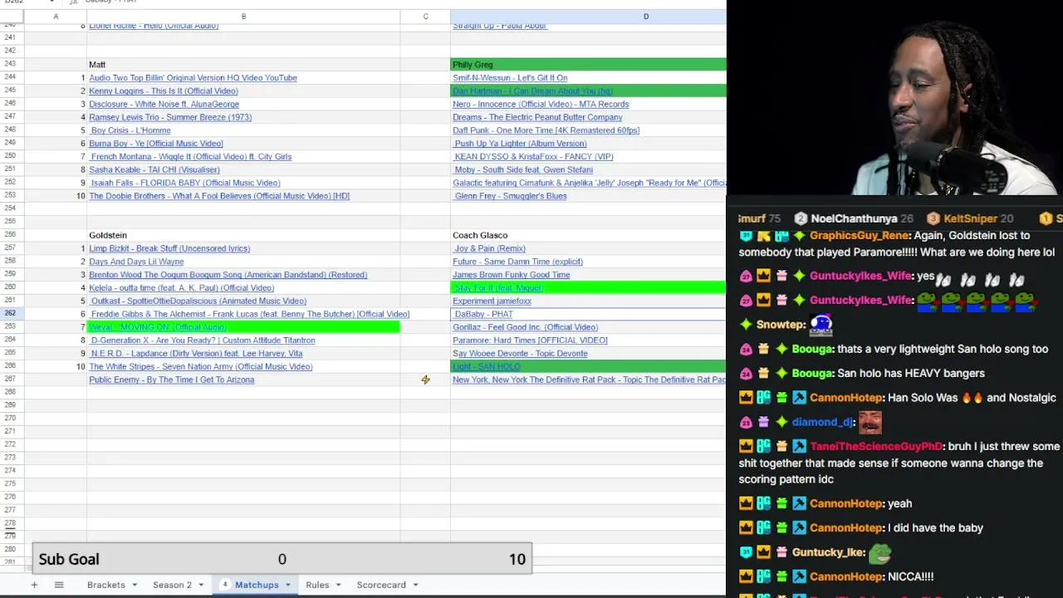Select the Matt name cell

243,65
